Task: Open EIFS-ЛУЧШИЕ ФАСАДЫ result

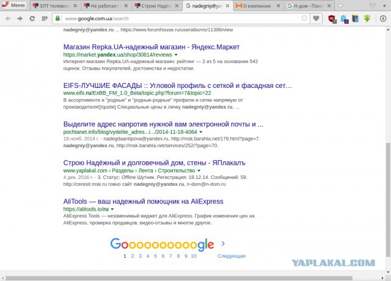Action: click(177, 86)
